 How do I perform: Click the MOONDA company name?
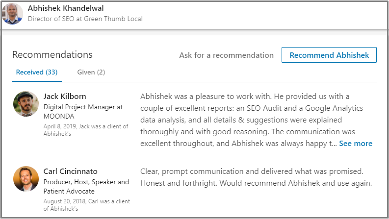click(59, 116)
